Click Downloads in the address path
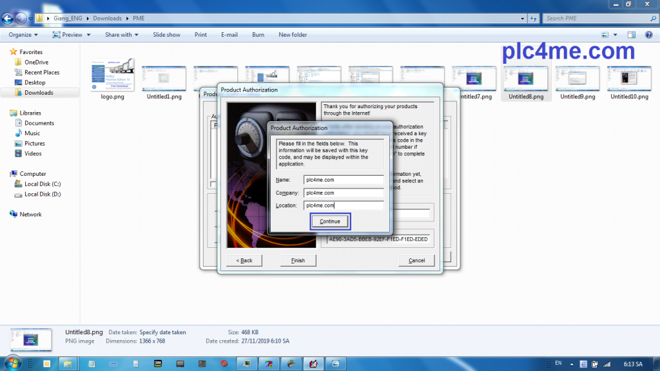This screenshot has height=371, width=660. (108, 19)
